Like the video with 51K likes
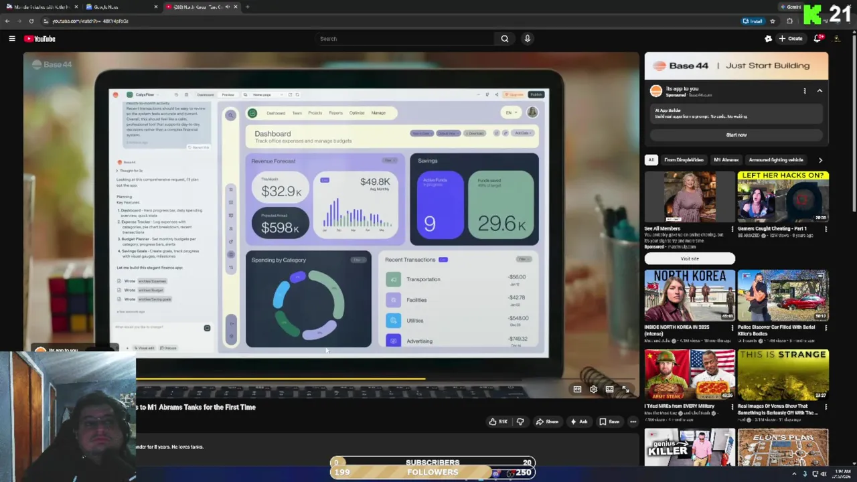The image size is (857, 482). coord(498,422)
